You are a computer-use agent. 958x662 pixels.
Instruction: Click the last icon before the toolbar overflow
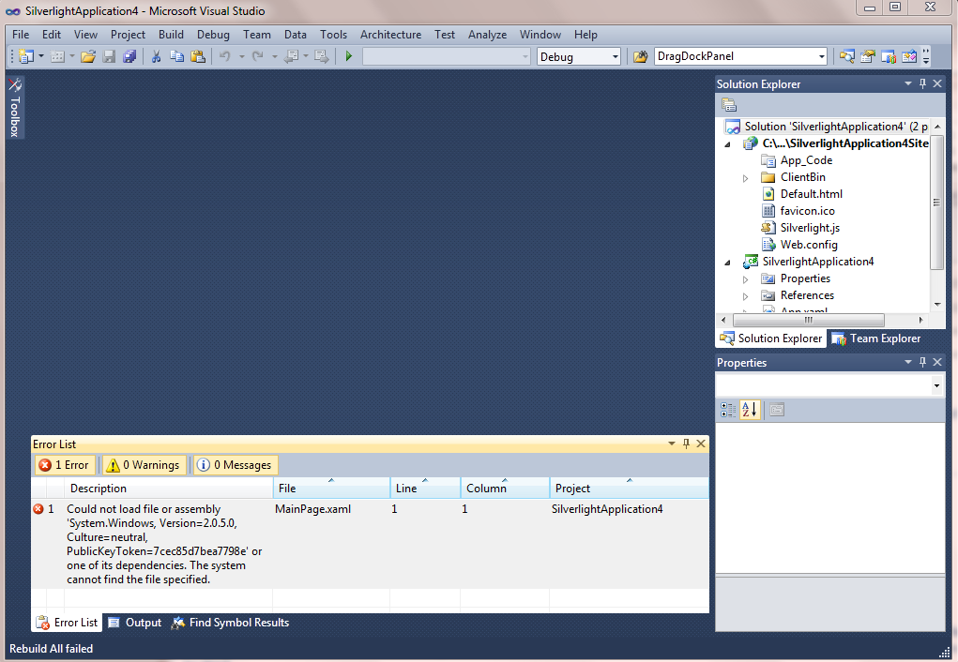point(909,57)
